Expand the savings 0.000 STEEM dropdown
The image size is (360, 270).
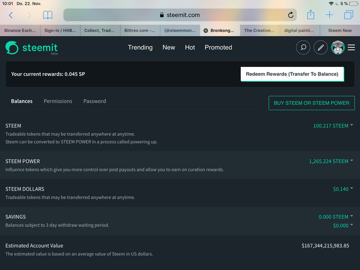[x=336, y=217]
